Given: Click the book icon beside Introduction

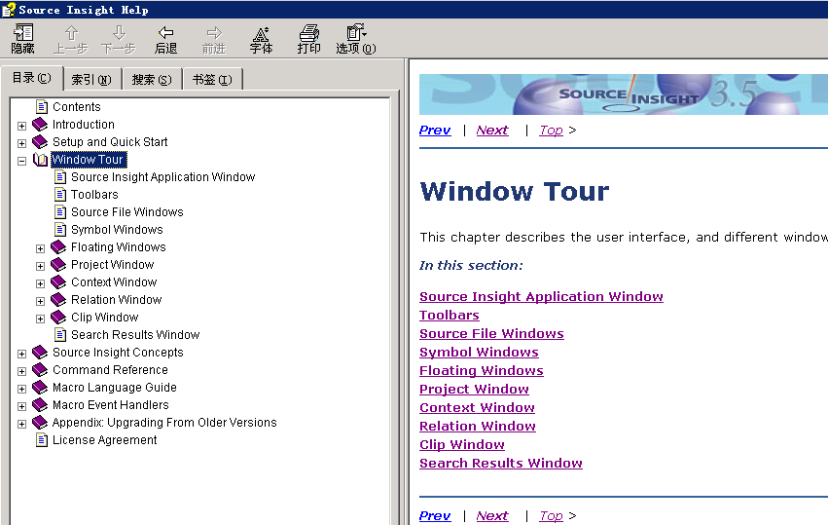Looking at the screenshot, I should click(40, 125).
